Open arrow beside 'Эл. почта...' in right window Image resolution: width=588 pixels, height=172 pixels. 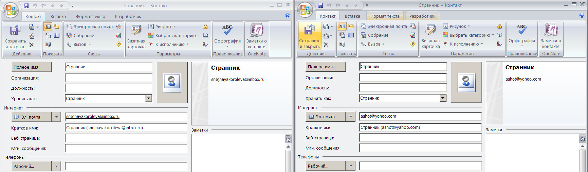click(350, 117)
